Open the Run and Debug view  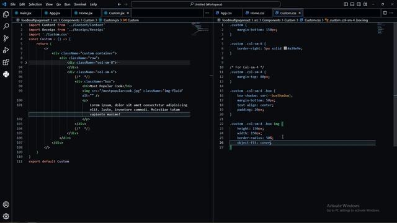tap(6, 50)
